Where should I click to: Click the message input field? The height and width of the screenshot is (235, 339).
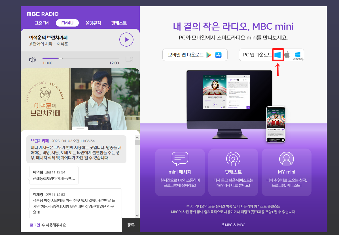point(71,225)
